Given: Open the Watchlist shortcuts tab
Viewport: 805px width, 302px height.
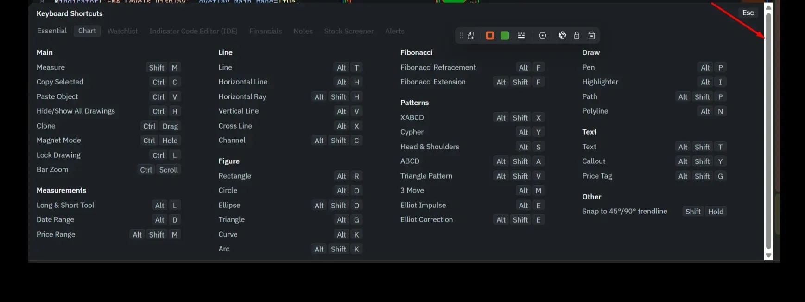Looking at the screenshot, I should [122, 31].
